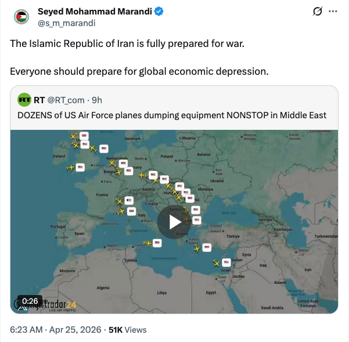Click the green RT logo avatar

[x=24, y=100]
